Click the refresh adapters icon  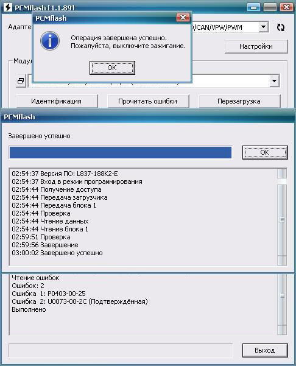pos(281,27)
